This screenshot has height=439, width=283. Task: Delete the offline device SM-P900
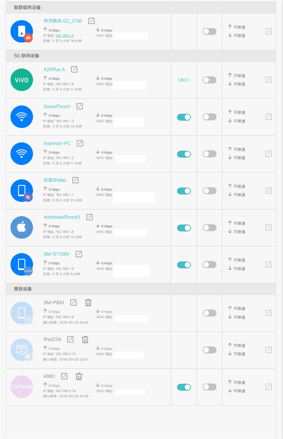88,302
